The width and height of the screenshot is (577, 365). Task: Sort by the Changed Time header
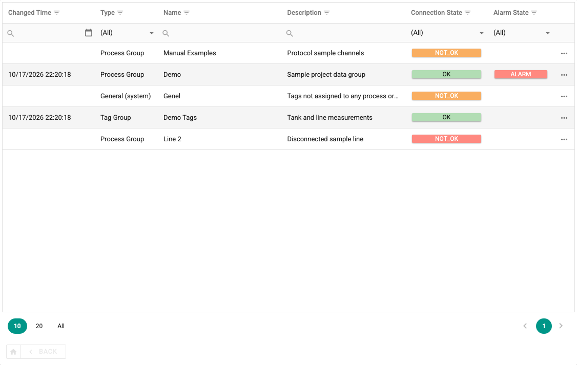[x=30, y=12]
